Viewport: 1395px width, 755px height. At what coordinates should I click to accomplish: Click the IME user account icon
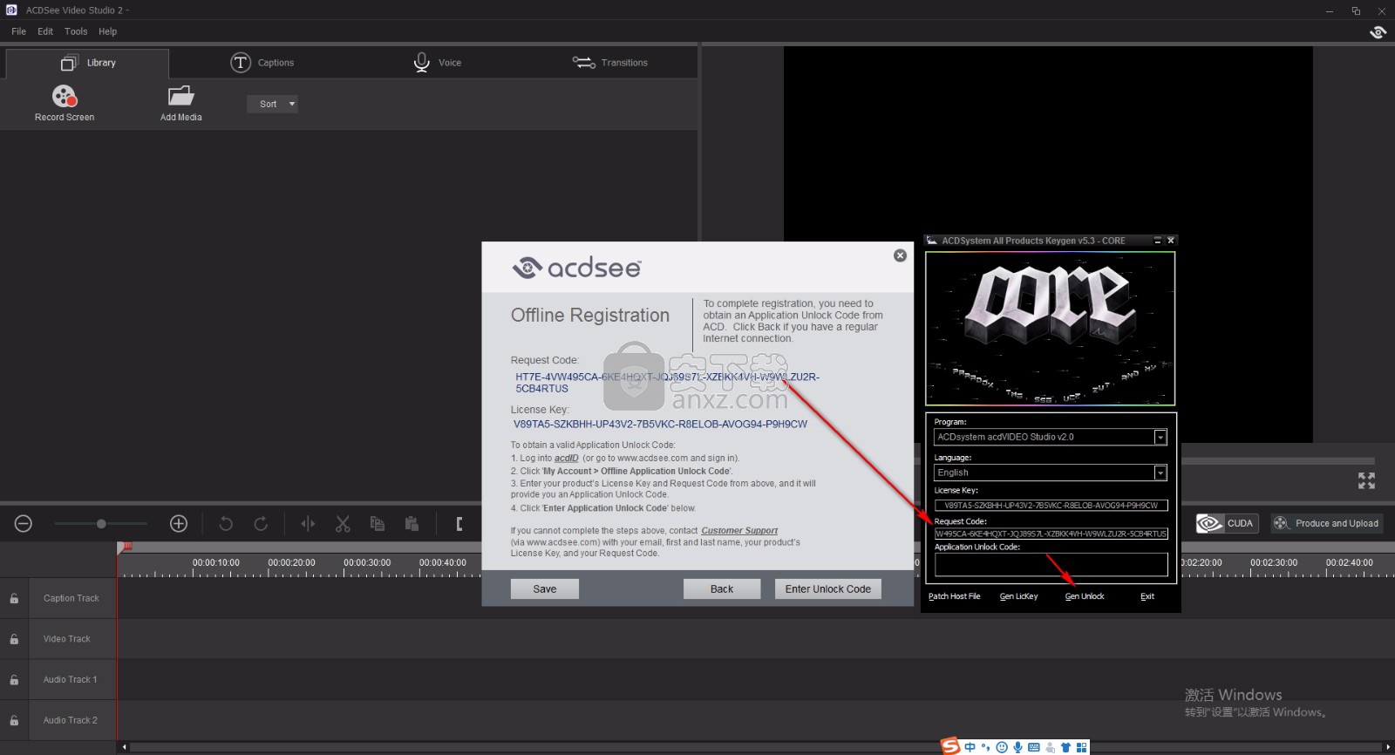[x=1050, y=747]
